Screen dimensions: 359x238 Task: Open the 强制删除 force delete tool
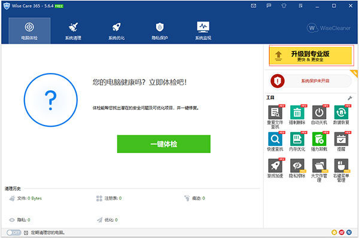[297, 114]
